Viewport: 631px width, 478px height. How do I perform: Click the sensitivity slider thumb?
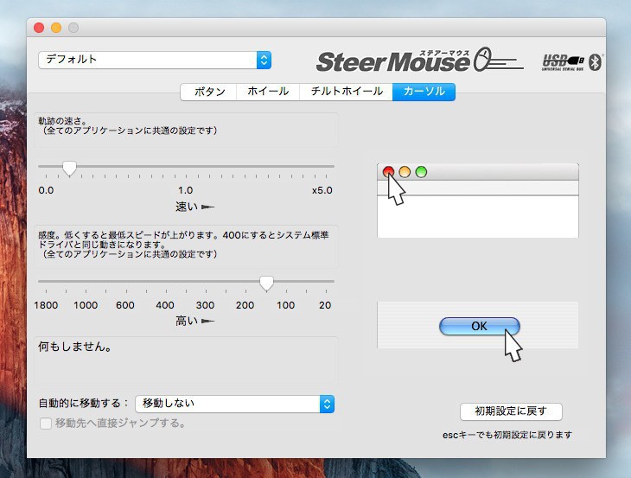coord(266,284)
